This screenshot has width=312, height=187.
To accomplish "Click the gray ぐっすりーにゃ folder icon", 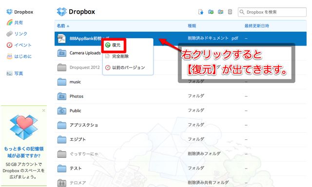I will click(x=62, y=154).
